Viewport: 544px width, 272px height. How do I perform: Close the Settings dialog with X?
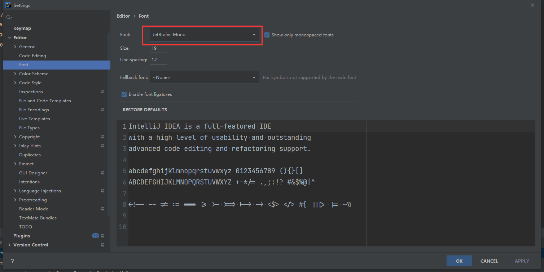pyautogui.click(x=532, y=5)
